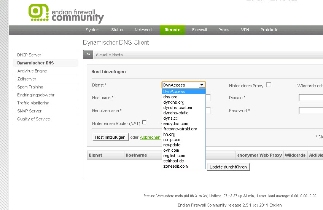The width and height of the screenshot is (323, 210).
Task: Open the Dienst dropdown arrow
Action: point(202,85)
